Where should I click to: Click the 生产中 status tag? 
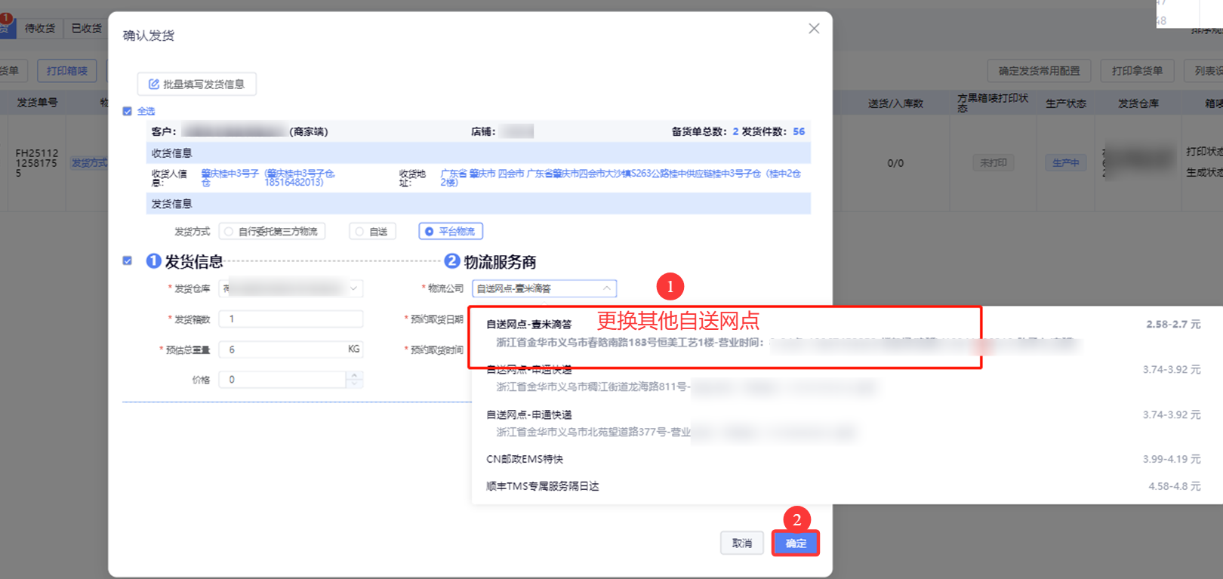(x=1065, y=162)
